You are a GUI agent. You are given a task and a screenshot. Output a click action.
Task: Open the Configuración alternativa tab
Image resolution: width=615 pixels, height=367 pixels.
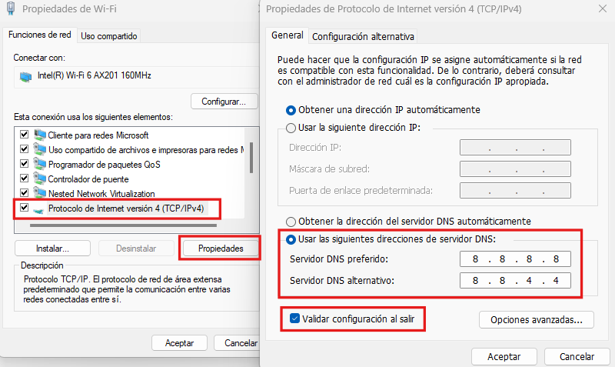[363, 36]
